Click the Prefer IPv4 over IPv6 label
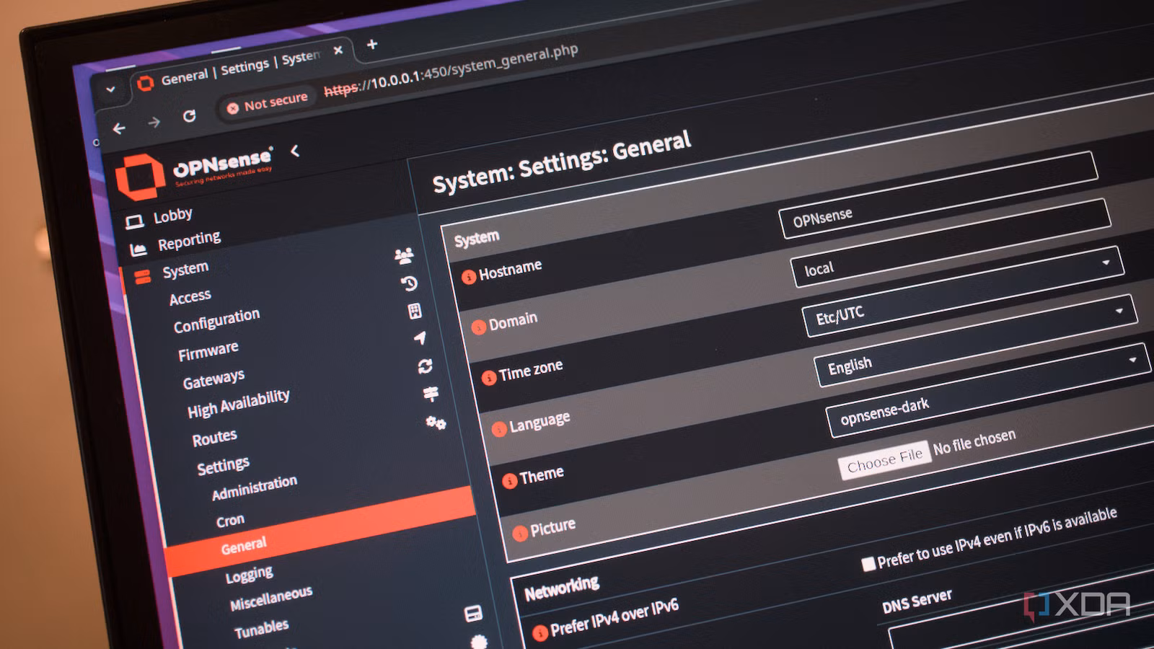This screenshot has width=1154, height=649. pos(615,617)
